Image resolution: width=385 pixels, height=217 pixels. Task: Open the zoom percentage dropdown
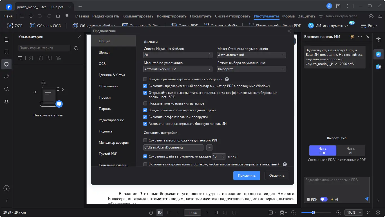coord(354,212)
